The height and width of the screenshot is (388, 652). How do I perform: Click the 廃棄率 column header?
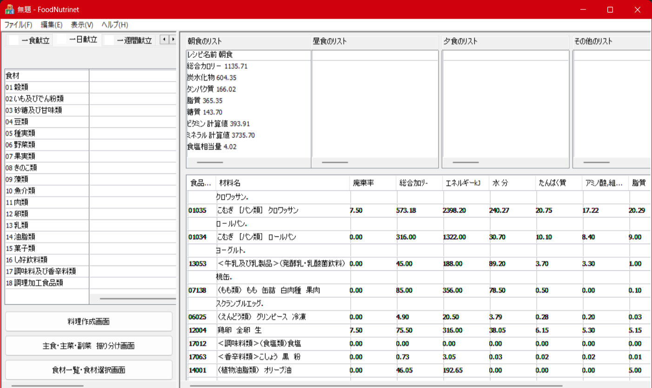(373, 183)
